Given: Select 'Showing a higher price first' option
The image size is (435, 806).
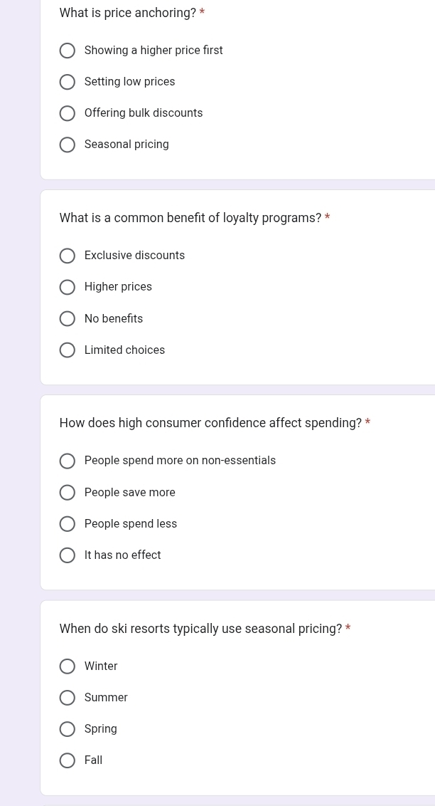Looking at the screenshot, I should coord(68,51).
